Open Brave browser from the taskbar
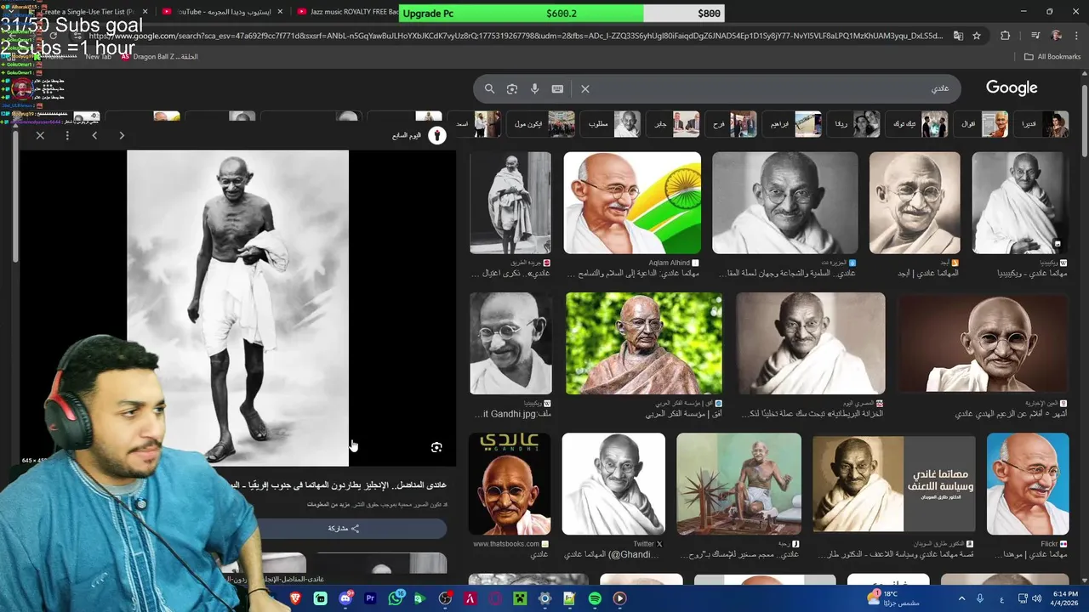 296,598
